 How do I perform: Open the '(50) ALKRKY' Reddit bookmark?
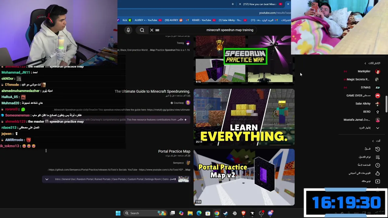(174, 20)
